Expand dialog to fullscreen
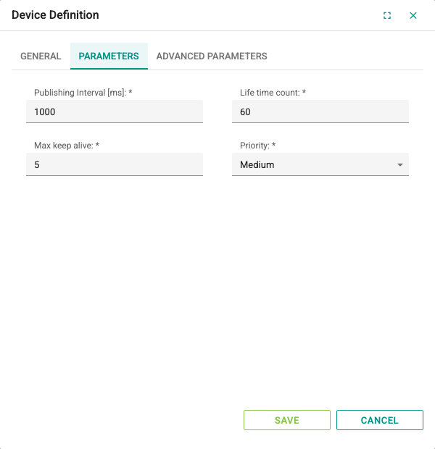This screenshot has height=449, width=435. pos(387,15)
